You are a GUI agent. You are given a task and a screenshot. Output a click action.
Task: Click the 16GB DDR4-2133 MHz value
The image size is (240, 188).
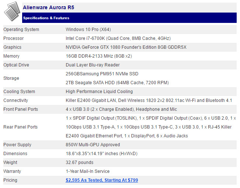click(x=99, y=56)
